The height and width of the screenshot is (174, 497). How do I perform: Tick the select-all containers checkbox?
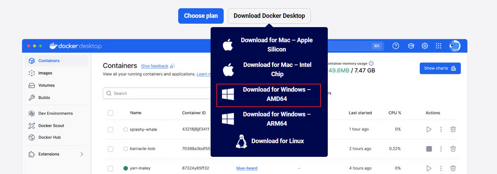(x=110, y=113)
